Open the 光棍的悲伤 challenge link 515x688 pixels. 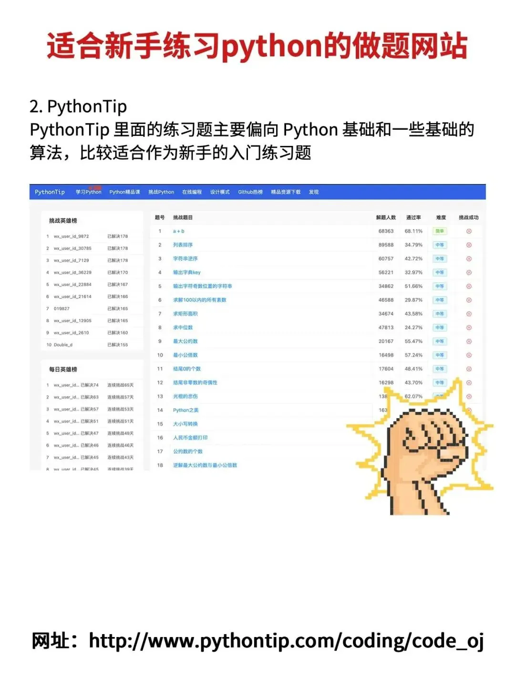pos(185,397)
